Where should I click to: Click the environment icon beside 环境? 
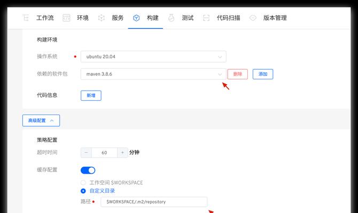[66, 18]
